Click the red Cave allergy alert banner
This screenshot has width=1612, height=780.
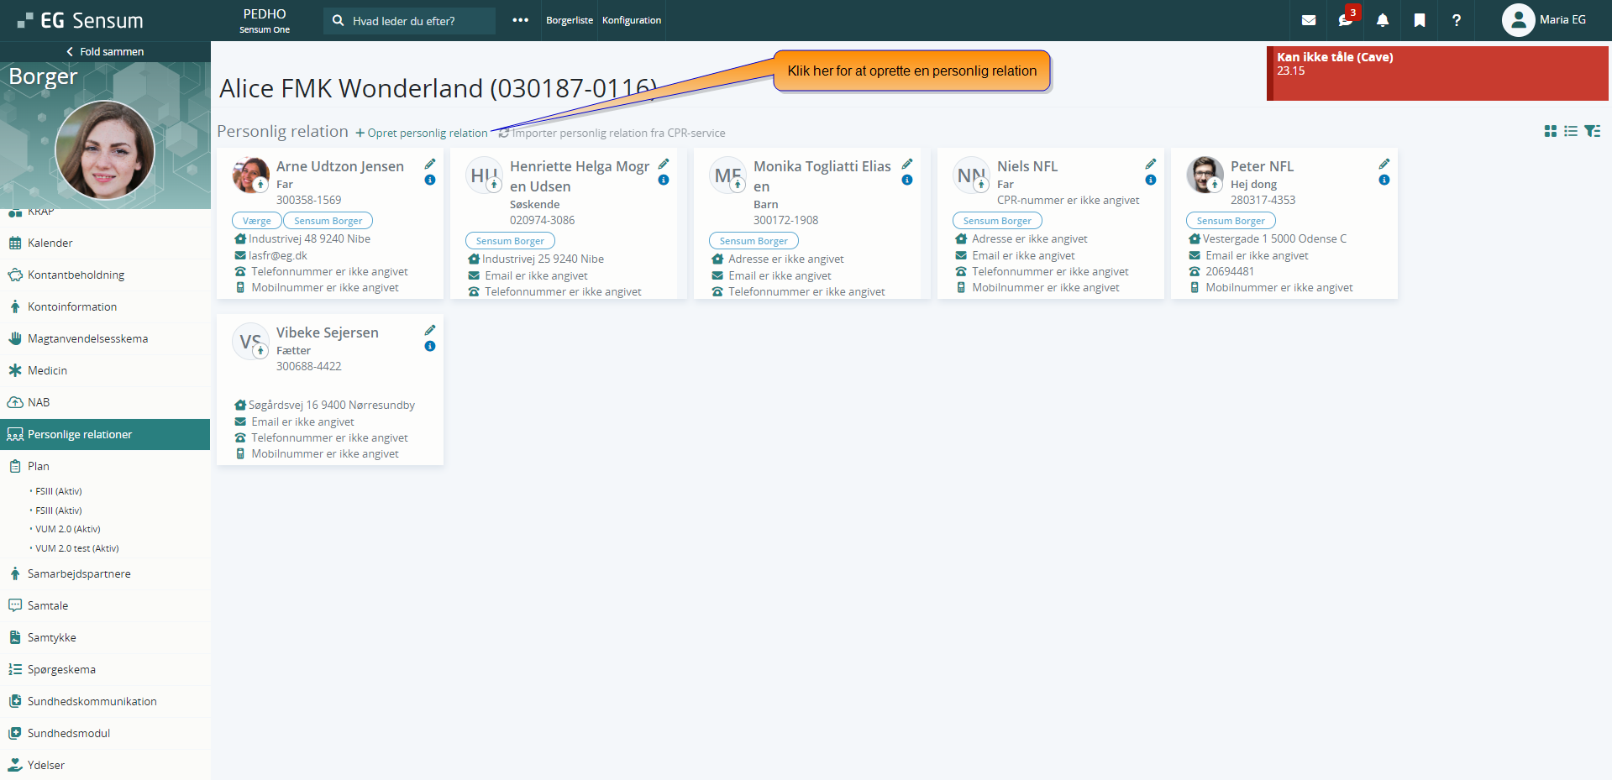[x=1436, y=73]
